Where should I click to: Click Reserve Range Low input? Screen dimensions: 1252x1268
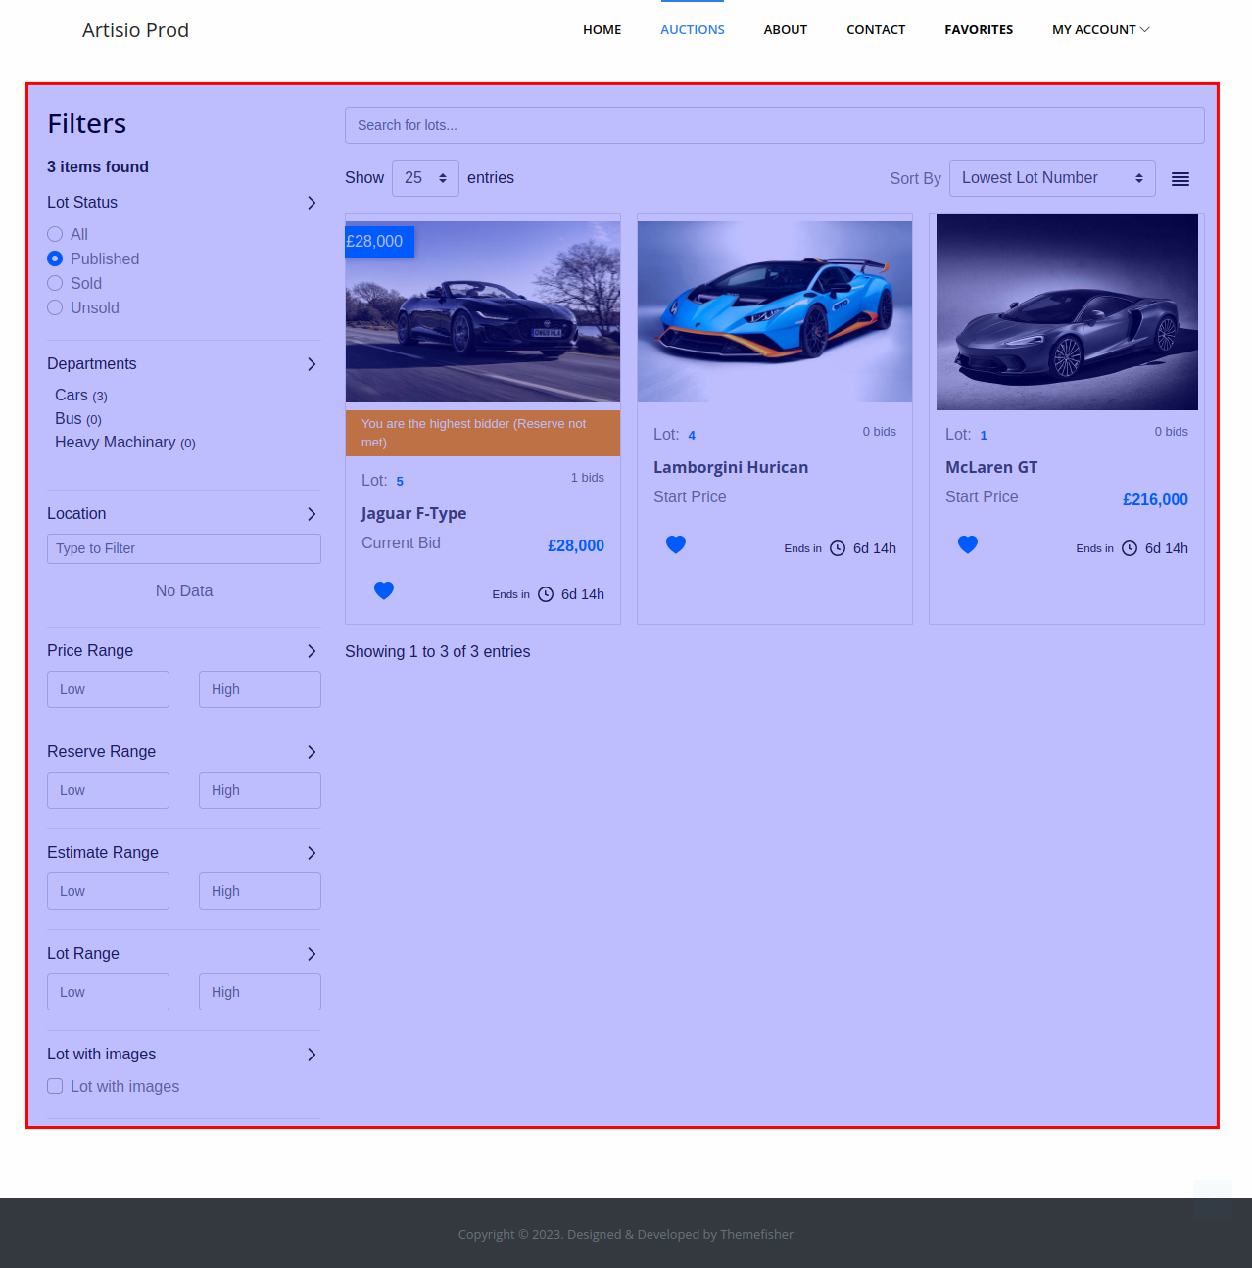108,790
